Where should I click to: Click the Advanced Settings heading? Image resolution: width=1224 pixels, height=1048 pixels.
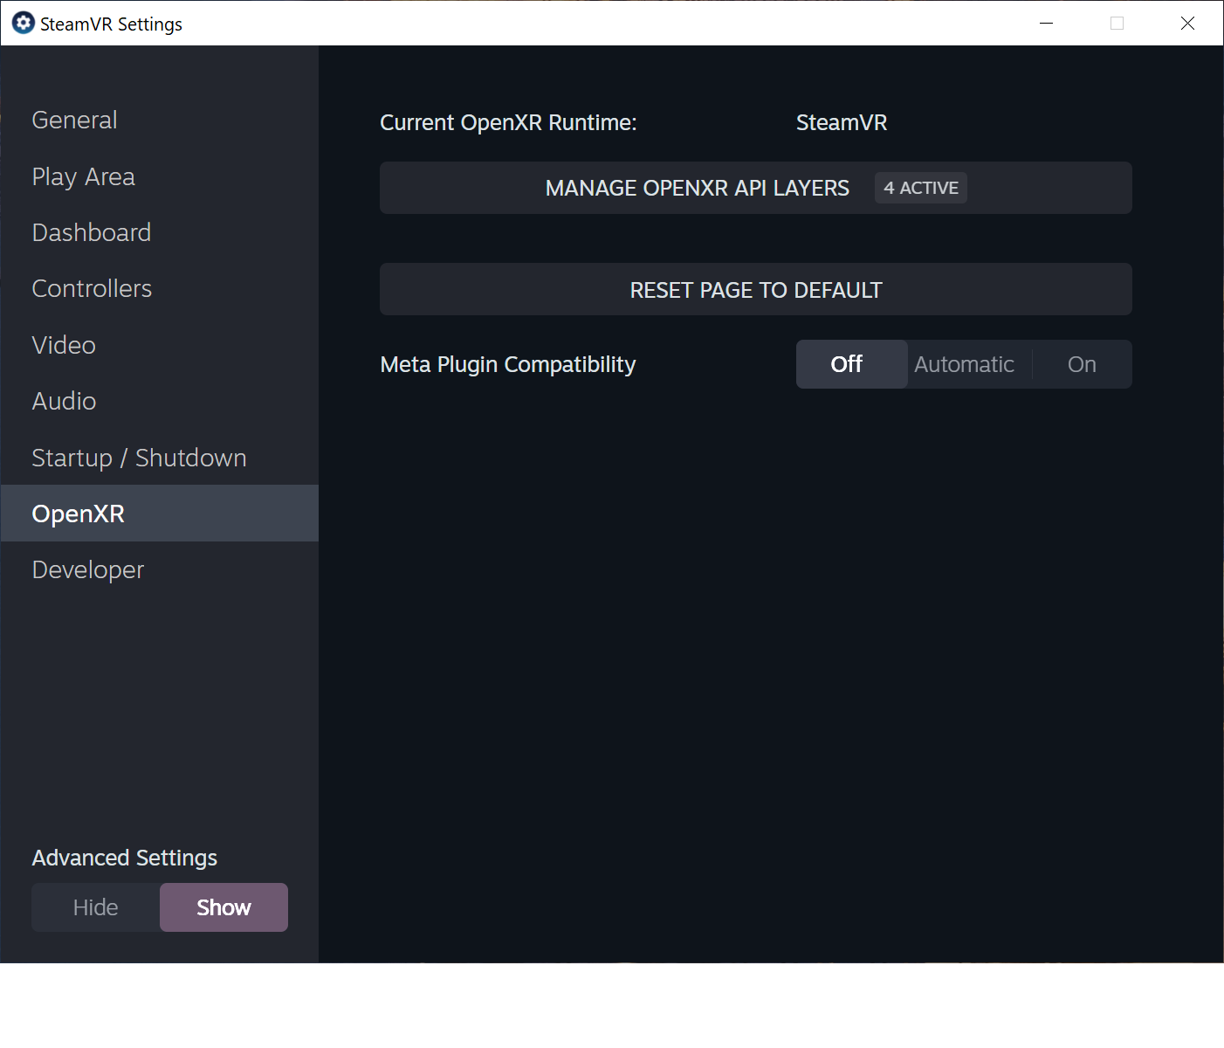point(125,858)
